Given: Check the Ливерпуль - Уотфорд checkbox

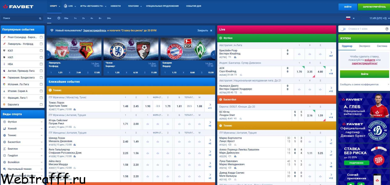Looking at the screenshot, I should click(x=41, y=44).
